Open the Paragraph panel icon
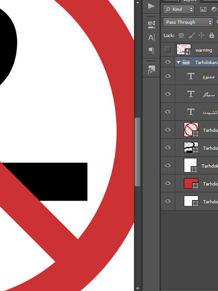 point(151,50)
